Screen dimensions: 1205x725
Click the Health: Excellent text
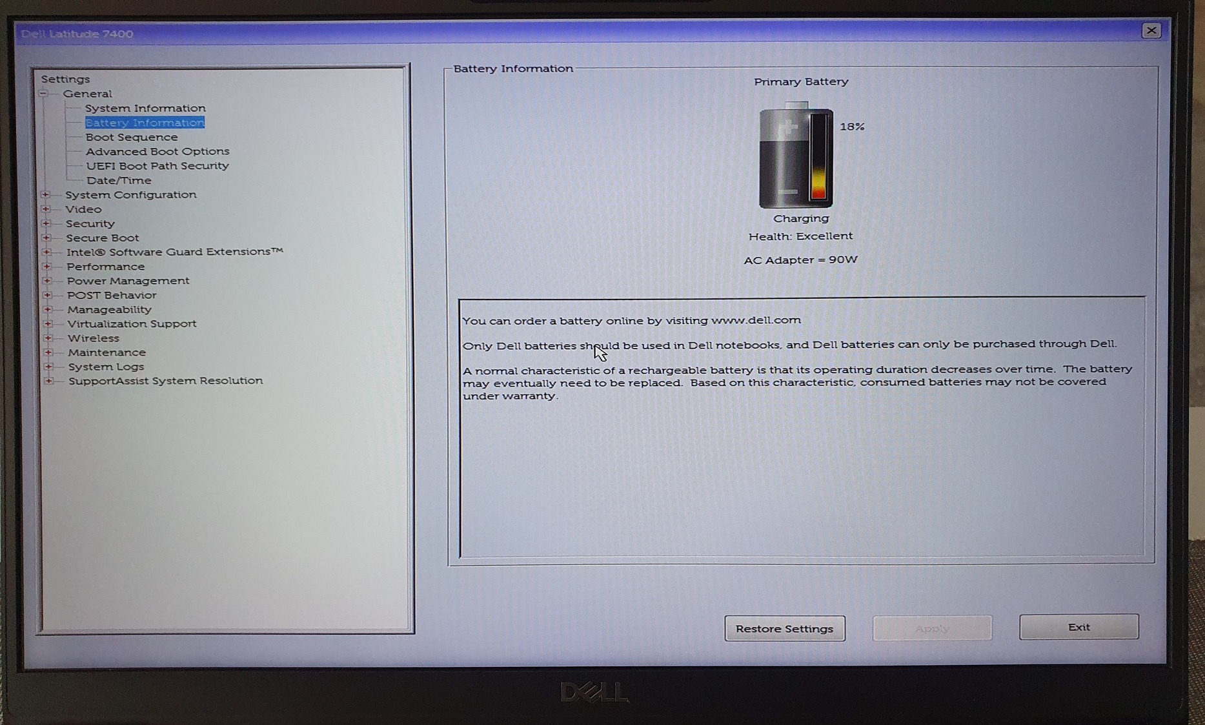tap(800, 236)
